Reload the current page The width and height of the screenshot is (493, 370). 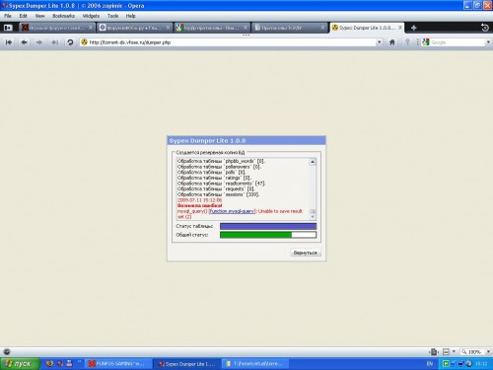[x=70, y=42]
